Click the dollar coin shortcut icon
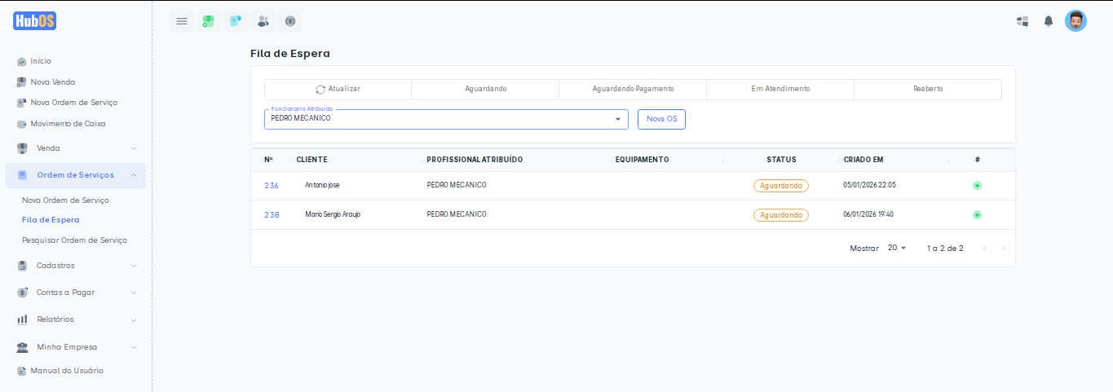This screenshot has width=1113, height=392. 289,21
